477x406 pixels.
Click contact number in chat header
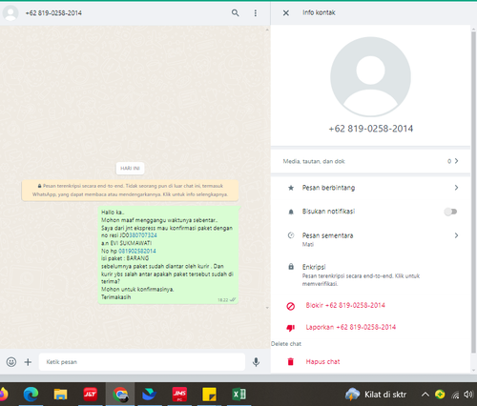(x=53, y=13)
